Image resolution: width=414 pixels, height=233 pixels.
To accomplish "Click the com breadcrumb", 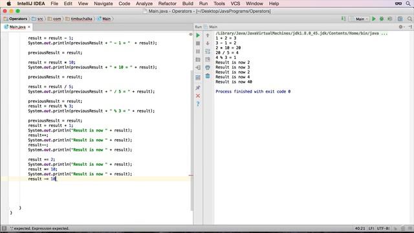I will tap(54, 19).
